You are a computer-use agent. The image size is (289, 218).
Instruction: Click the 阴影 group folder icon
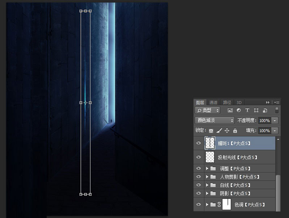click(x=213, y=193)
